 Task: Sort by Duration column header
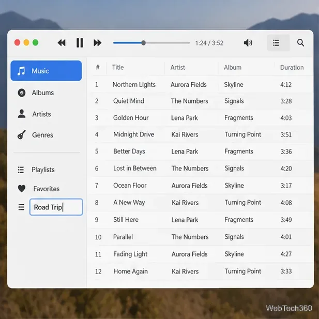292,67
